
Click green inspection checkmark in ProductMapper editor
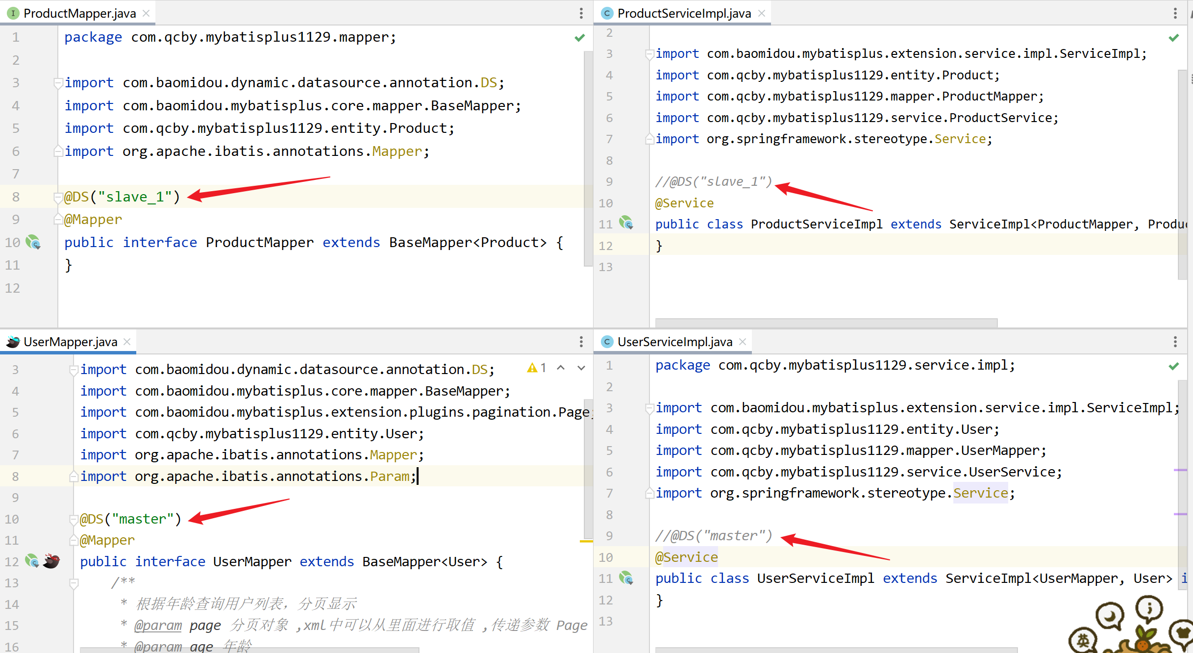point(580,38)
